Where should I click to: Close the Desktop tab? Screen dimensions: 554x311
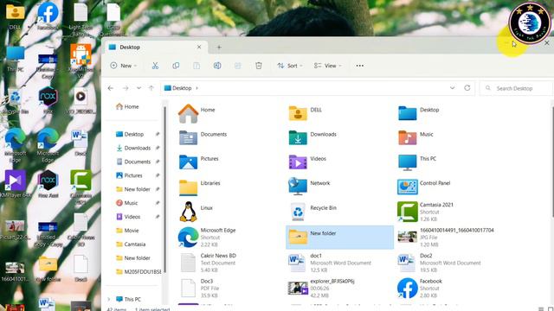click(x=199, y=47)
